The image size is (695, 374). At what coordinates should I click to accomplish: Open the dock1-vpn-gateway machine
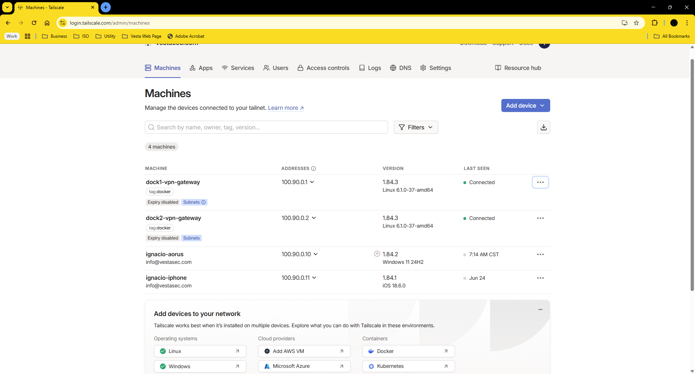[x=173, y=182]
